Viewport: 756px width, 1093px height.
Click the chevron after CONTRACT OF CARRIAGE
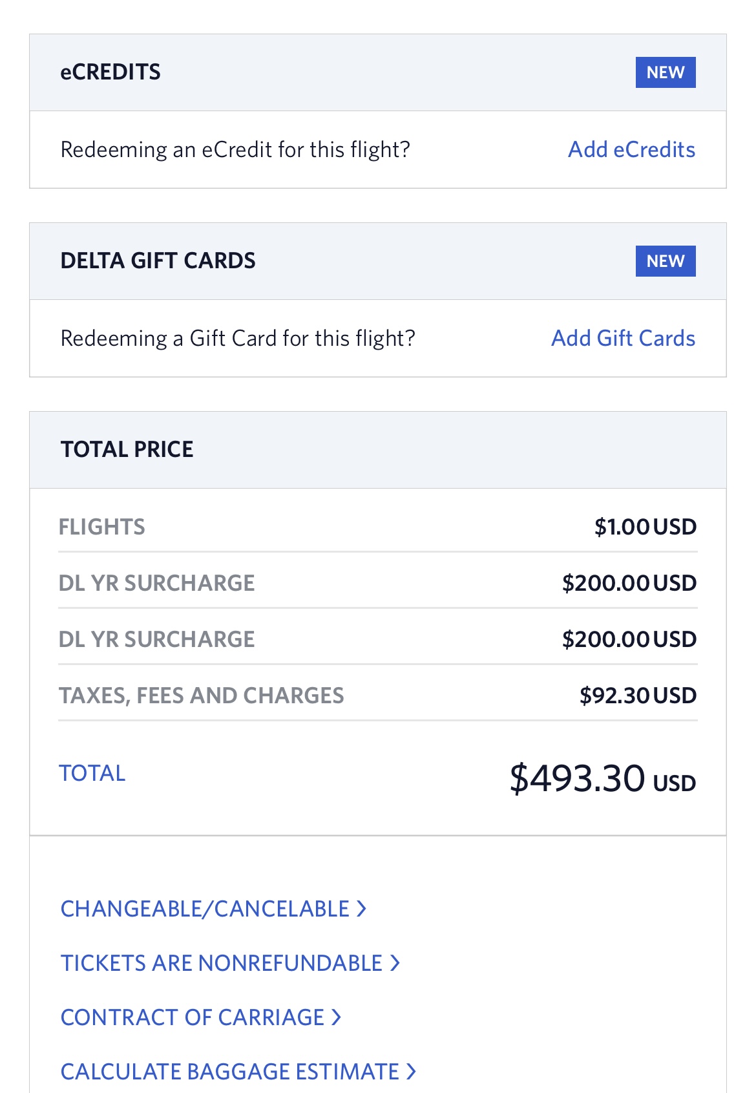pyautogui.click(x=336, y=1017)
